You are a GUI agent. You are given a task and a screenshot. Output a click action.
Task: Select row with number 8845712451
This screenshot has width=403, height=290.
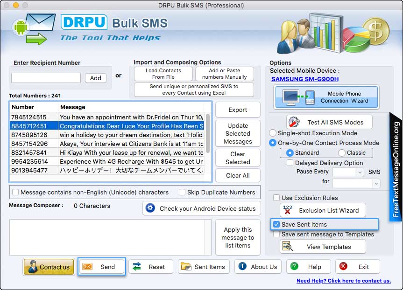107,126
